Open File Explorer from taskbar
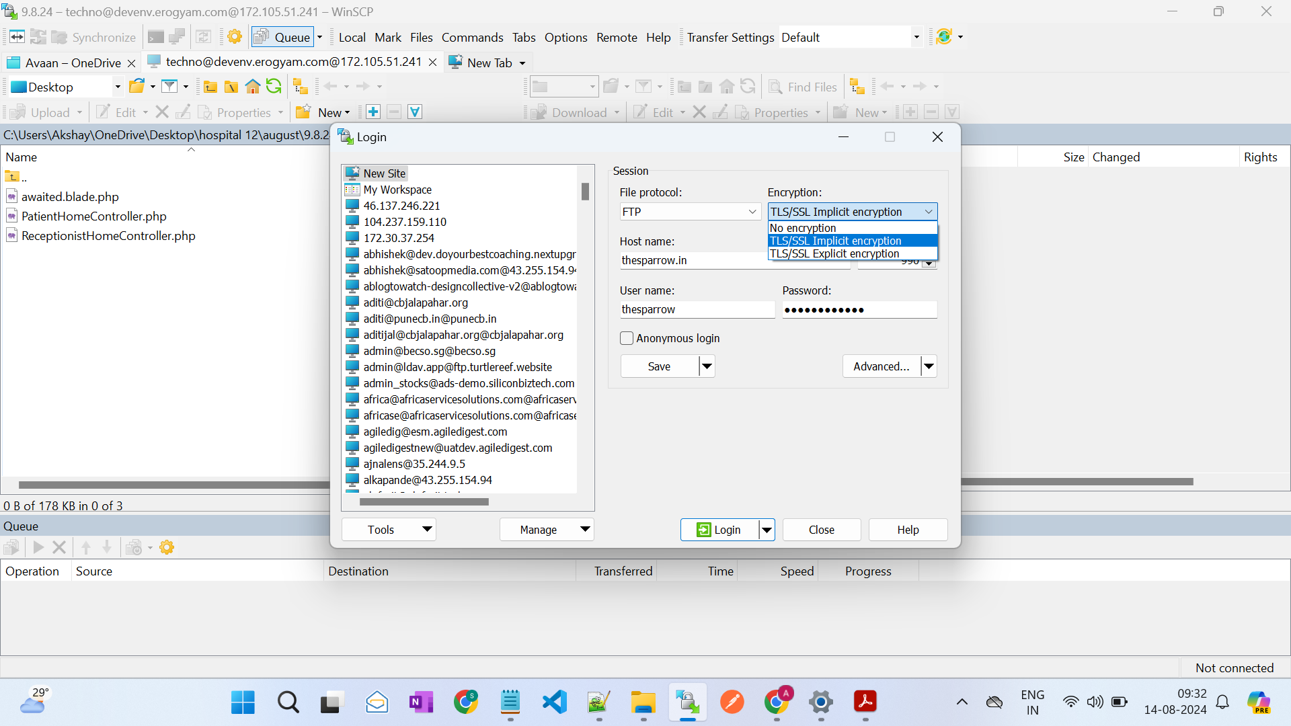 point(643,702)
